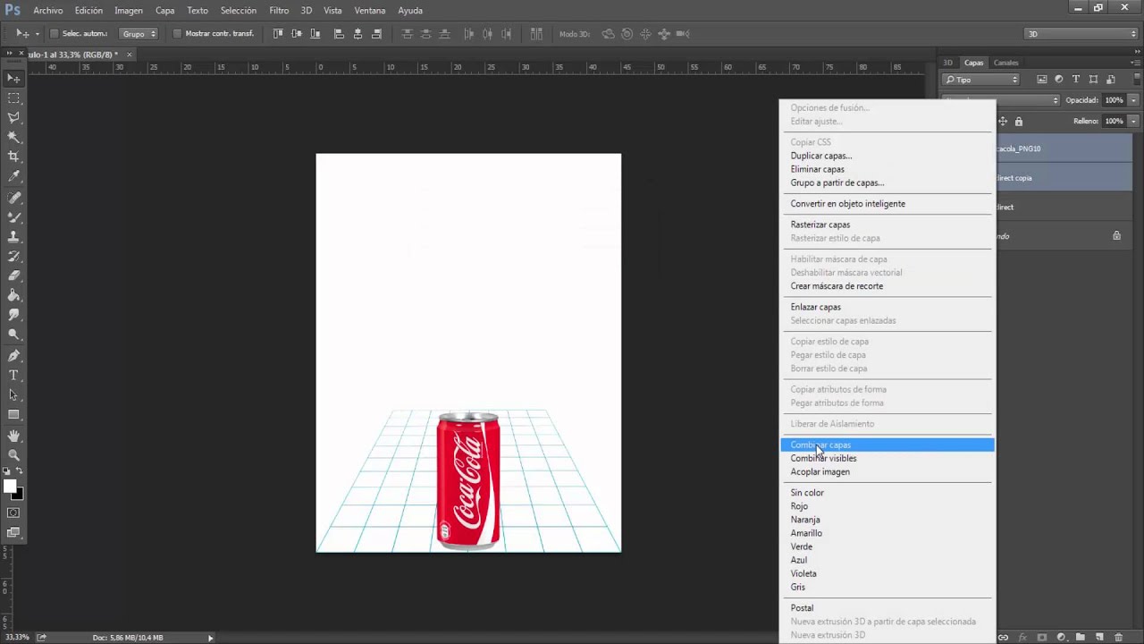Select the Zoom tool

(x=13, y=455)
